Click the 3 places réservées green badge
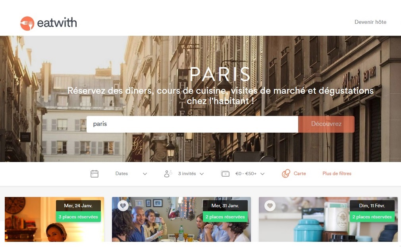This screenshot has height=247, width=401. (78, 217)
